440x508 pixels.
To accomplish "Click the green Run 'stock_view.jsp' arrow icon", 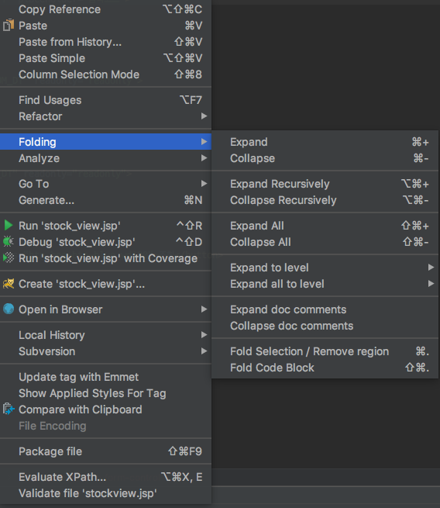I will click(x=9, y=226).
